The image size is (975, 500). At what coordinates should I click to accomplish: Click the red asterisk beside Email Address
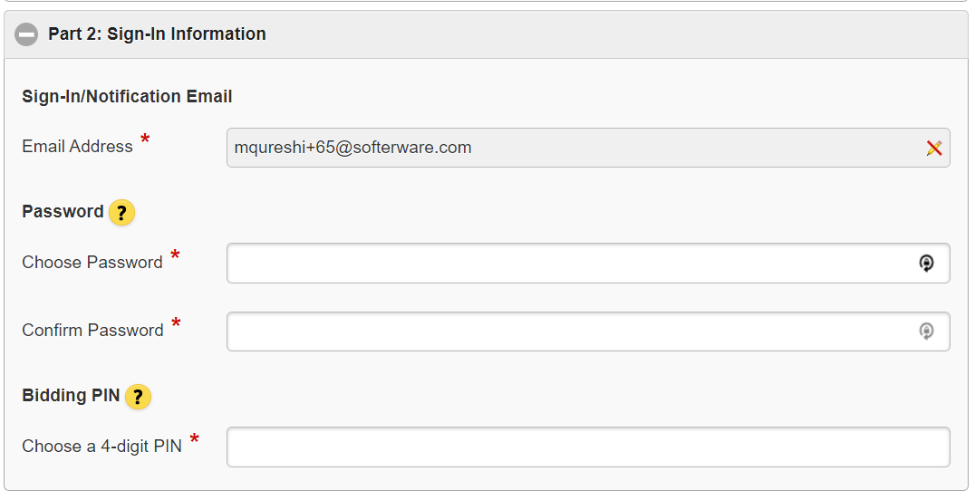point(145,139)
